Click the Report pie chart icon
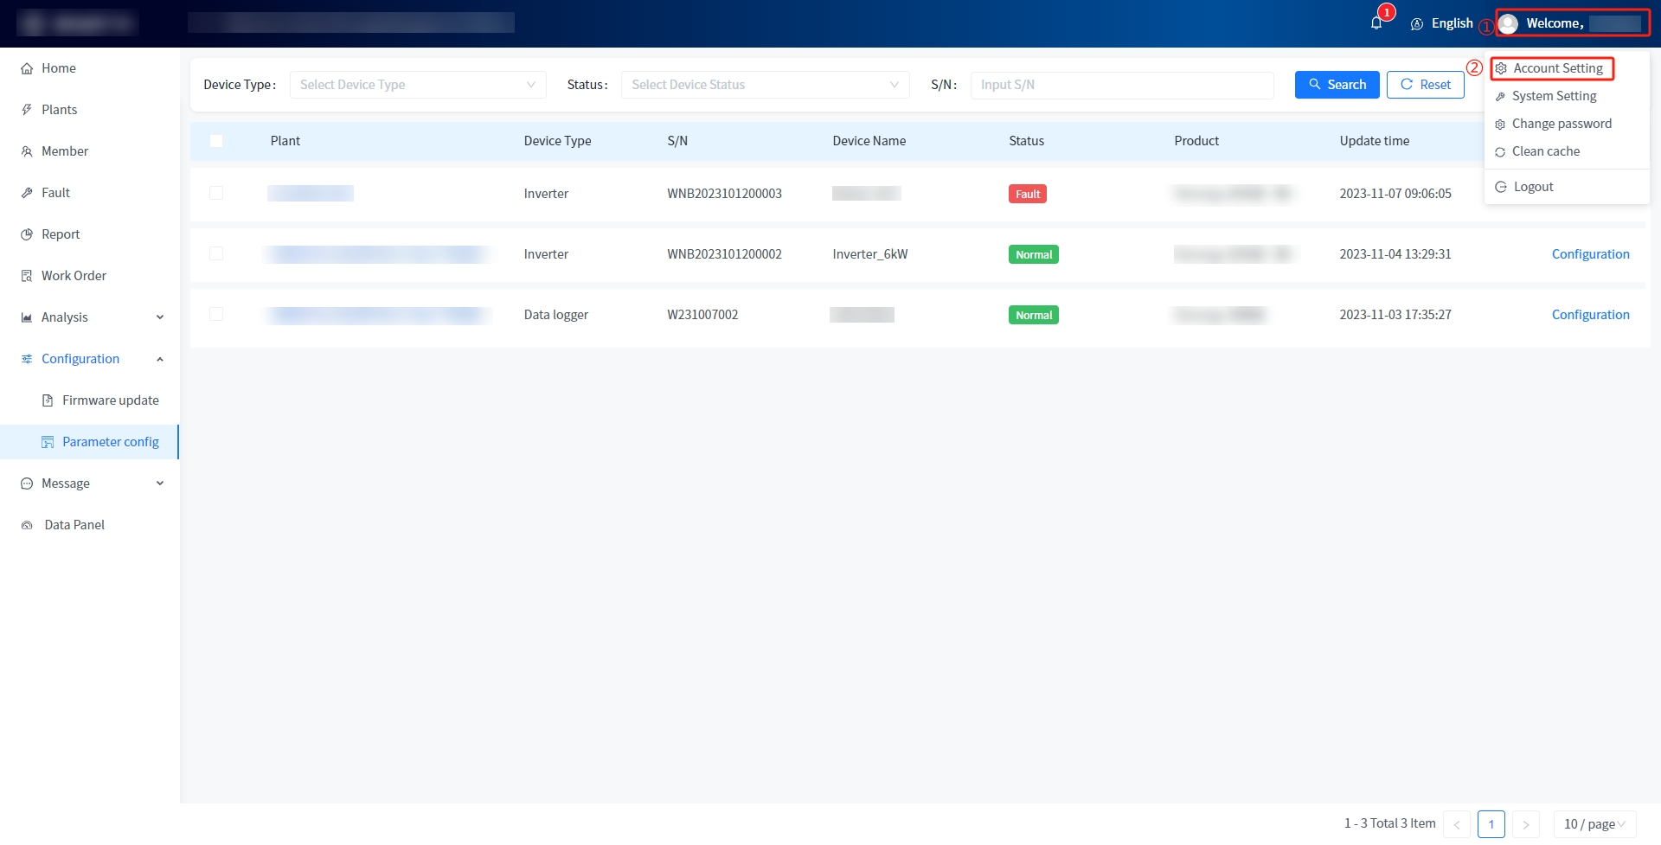1661x845 pixels. (27, 234)
